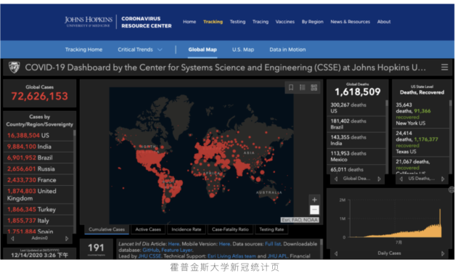Open the Lancet article Here link
The height and width of the screenshot is (273, 455).
coord(173,244)
